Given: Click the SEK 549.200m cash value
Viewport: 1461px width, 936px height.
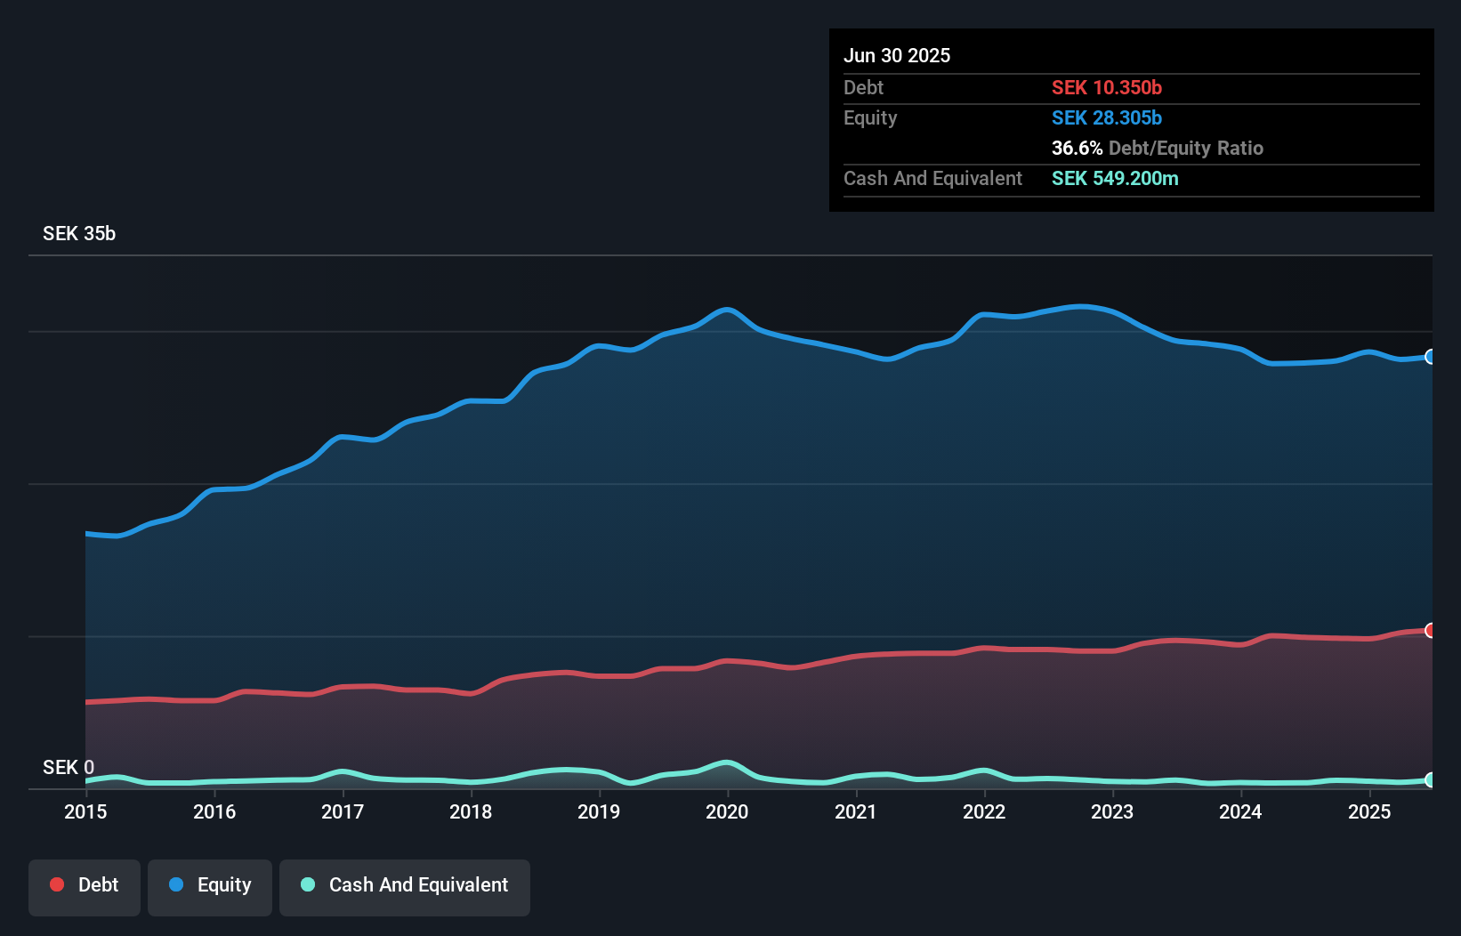Looking at the screenshot, I should 1115,178.
